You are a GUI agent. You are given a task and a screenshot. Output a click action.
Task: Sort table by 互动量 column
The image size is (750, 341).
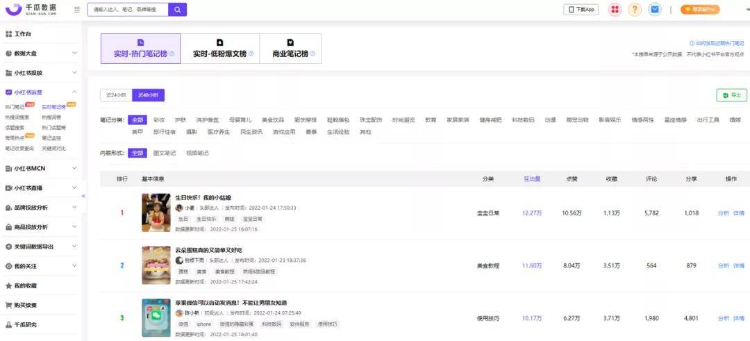click(531, 179)
